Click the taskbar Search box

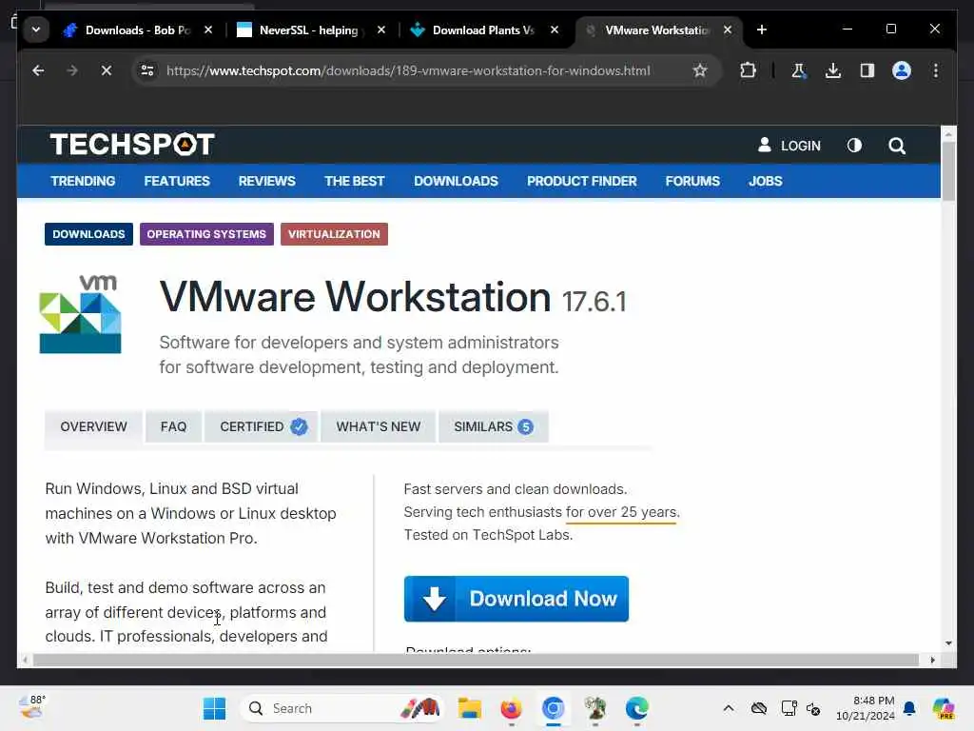pyautogui.click(x=341, y=708)
